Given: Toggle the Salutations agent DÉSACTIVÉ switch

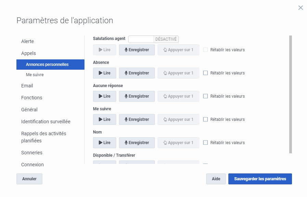Looking at the screenshot, I should 153,39.
